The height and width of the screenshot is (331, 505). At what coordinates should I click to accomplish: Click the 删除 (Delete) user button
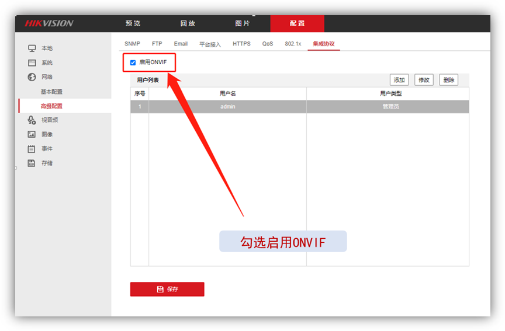coord(449,80)
